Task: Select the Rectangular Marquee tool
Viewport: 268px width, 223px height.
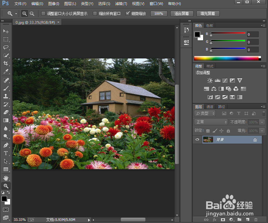Action: click(x=6, y=39)
